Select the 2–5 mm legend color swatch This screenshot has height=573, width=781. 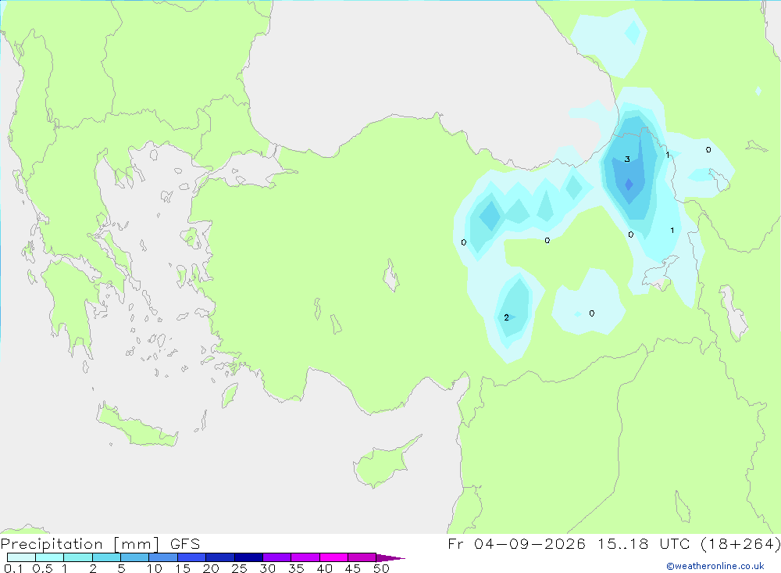pyautogui.click(x=106, y=557)
